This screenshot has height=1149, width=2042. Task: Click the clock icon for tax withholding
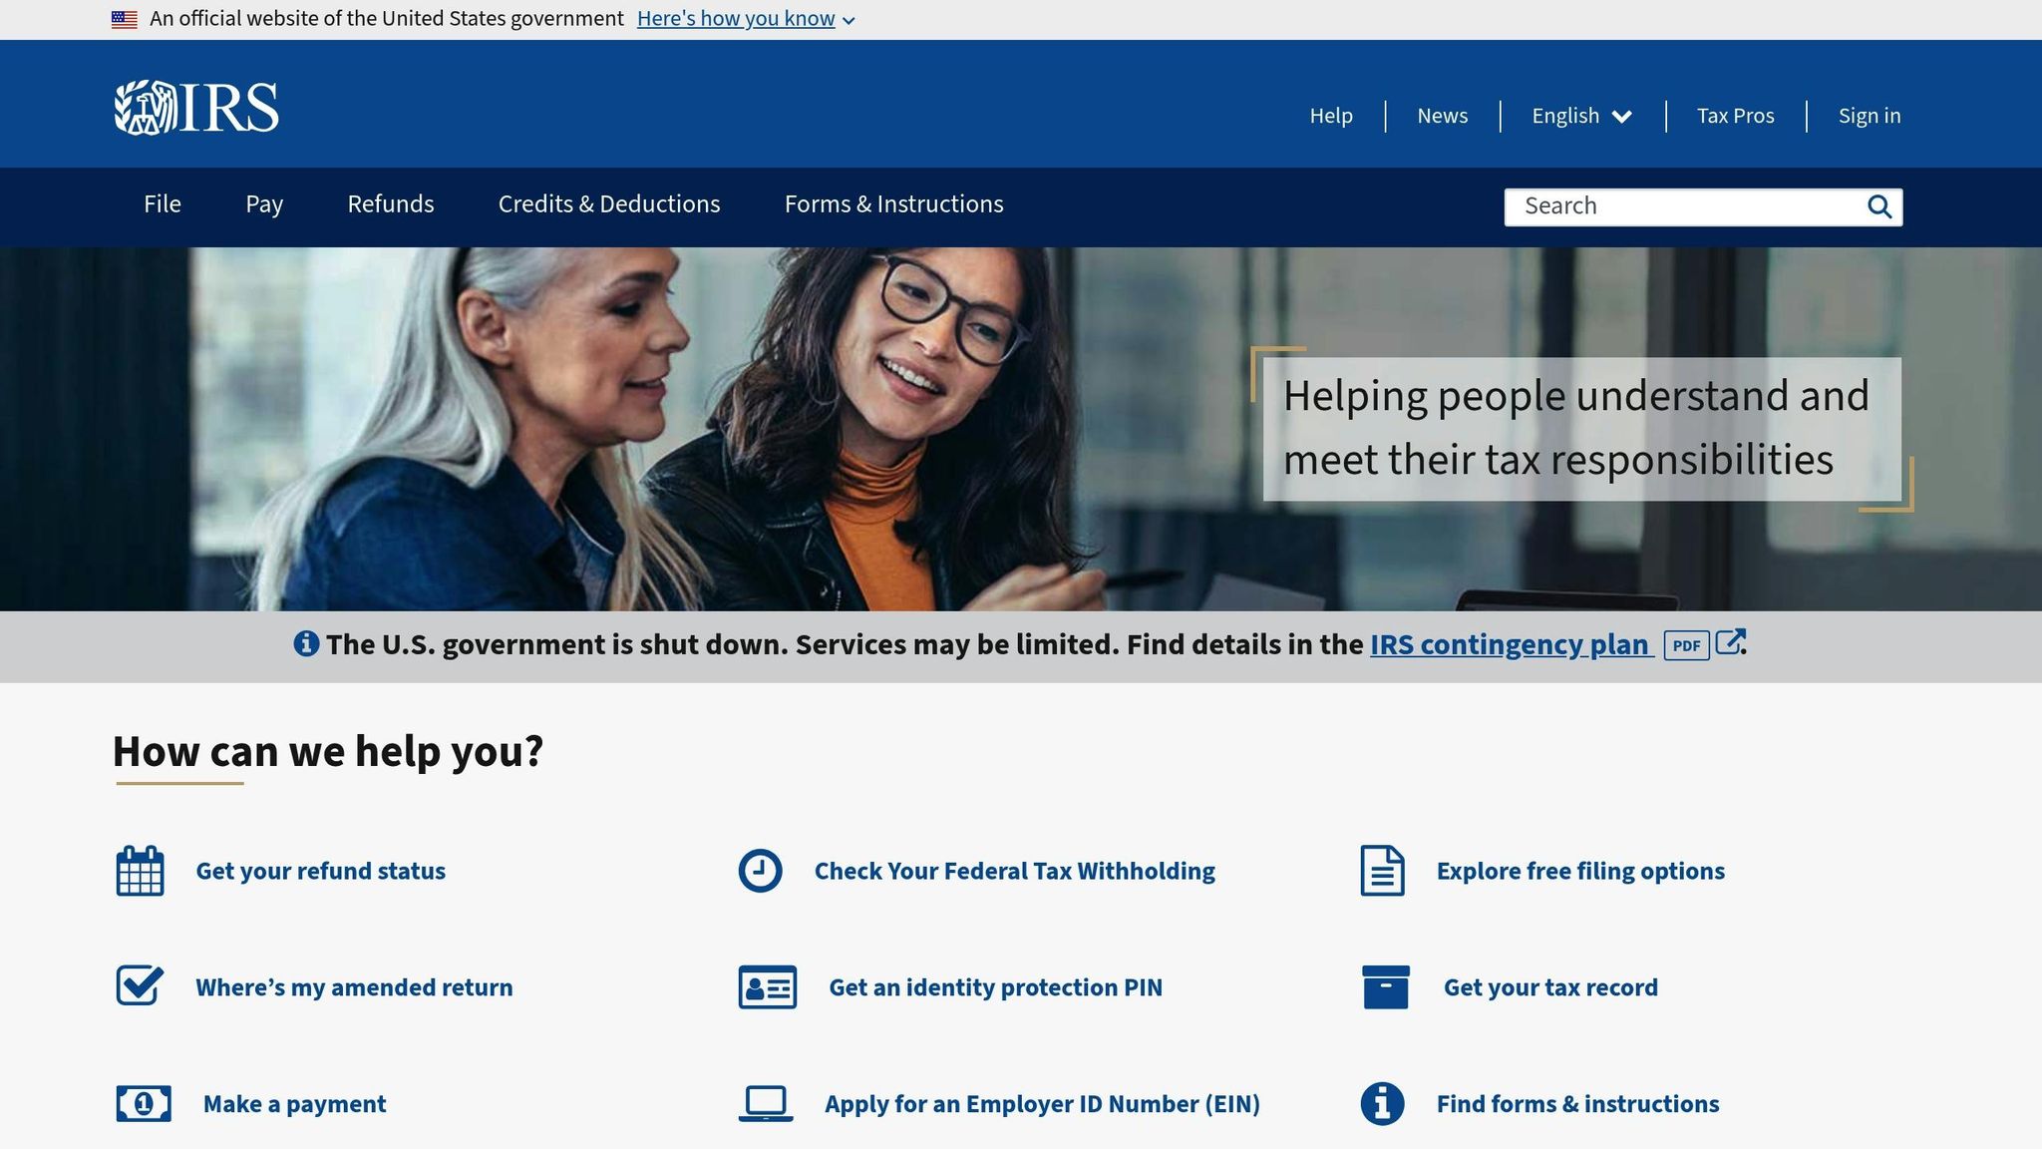[760, 871]
